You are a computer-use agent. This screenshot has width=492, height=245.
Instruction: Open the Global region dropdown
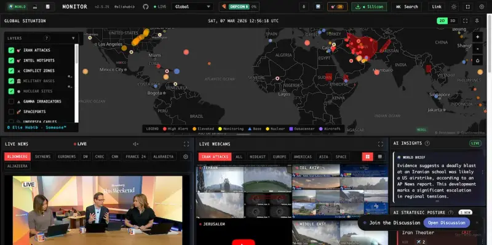pos(192,7)
